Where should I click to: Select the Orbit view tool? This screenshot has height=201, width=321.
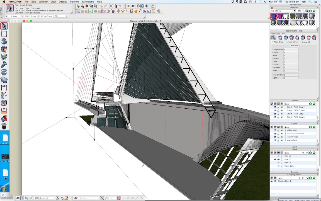click(x=118, y=11)
